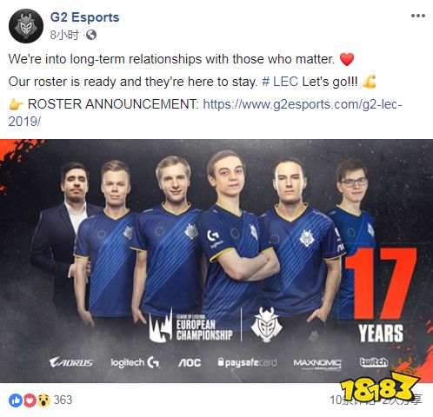
Task: Click the public globe privacy icon
Action: pyautogui.click(x=91, y=35)
